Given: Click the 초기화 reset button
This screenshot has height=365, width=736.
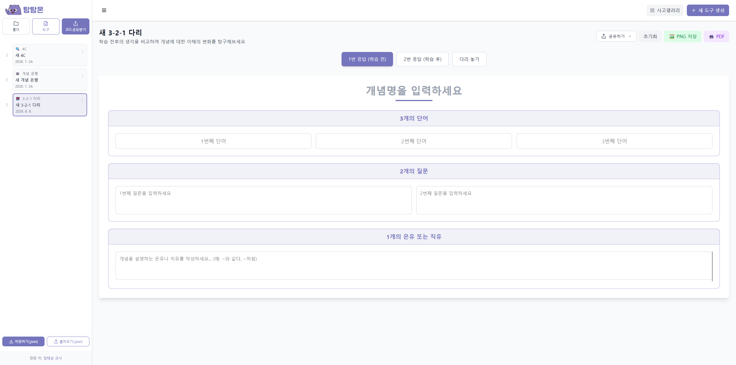Looking at the screenshot, I should pos(650,36).
